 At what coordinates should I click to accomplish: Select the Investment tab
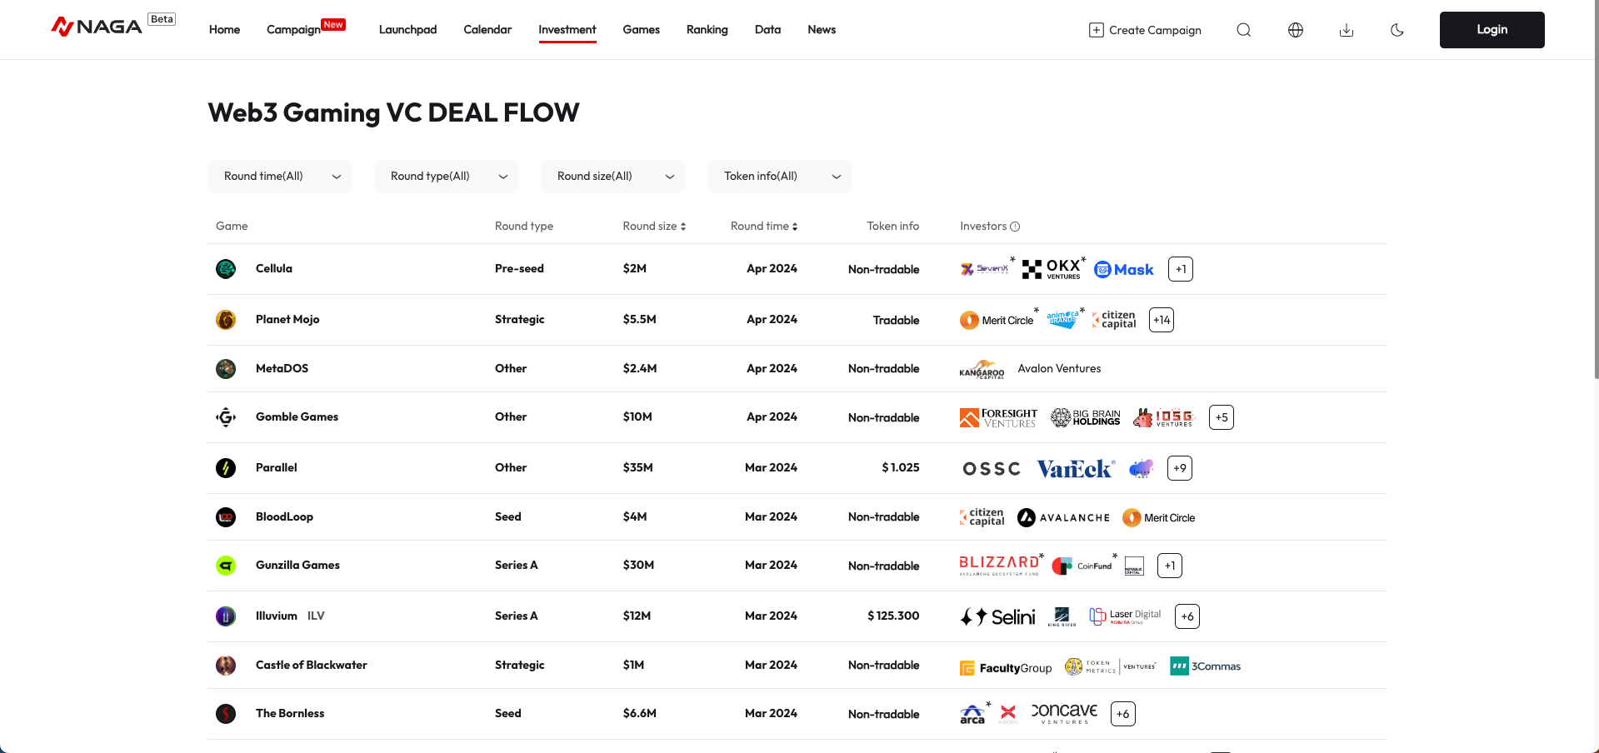coord(567,30)
